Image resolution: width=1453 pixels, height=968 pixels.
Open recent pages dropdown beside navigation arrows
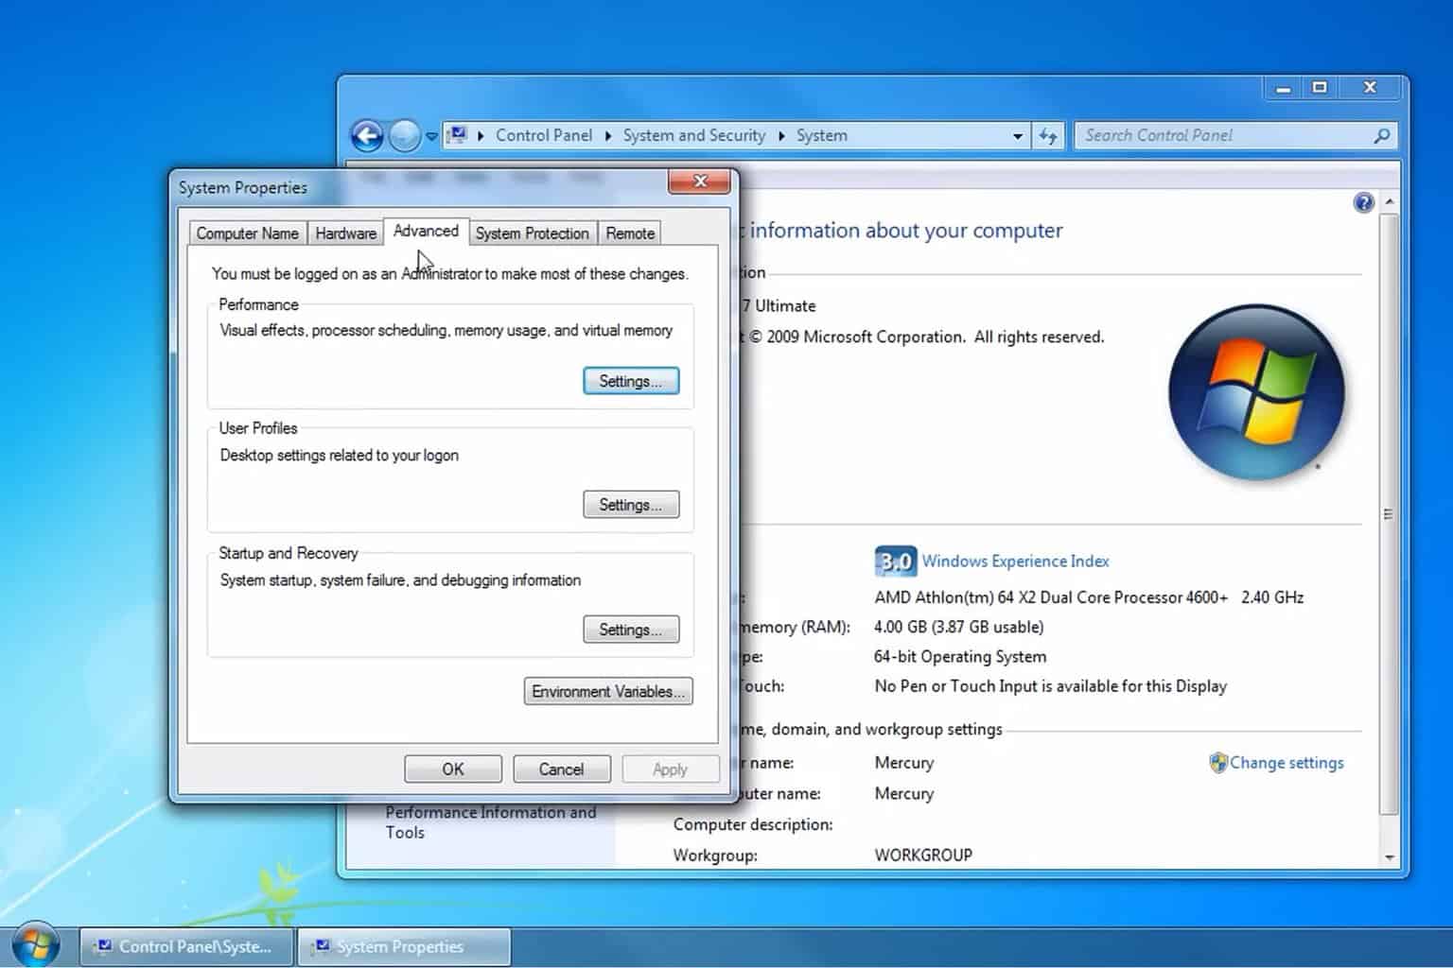point(431,136)
